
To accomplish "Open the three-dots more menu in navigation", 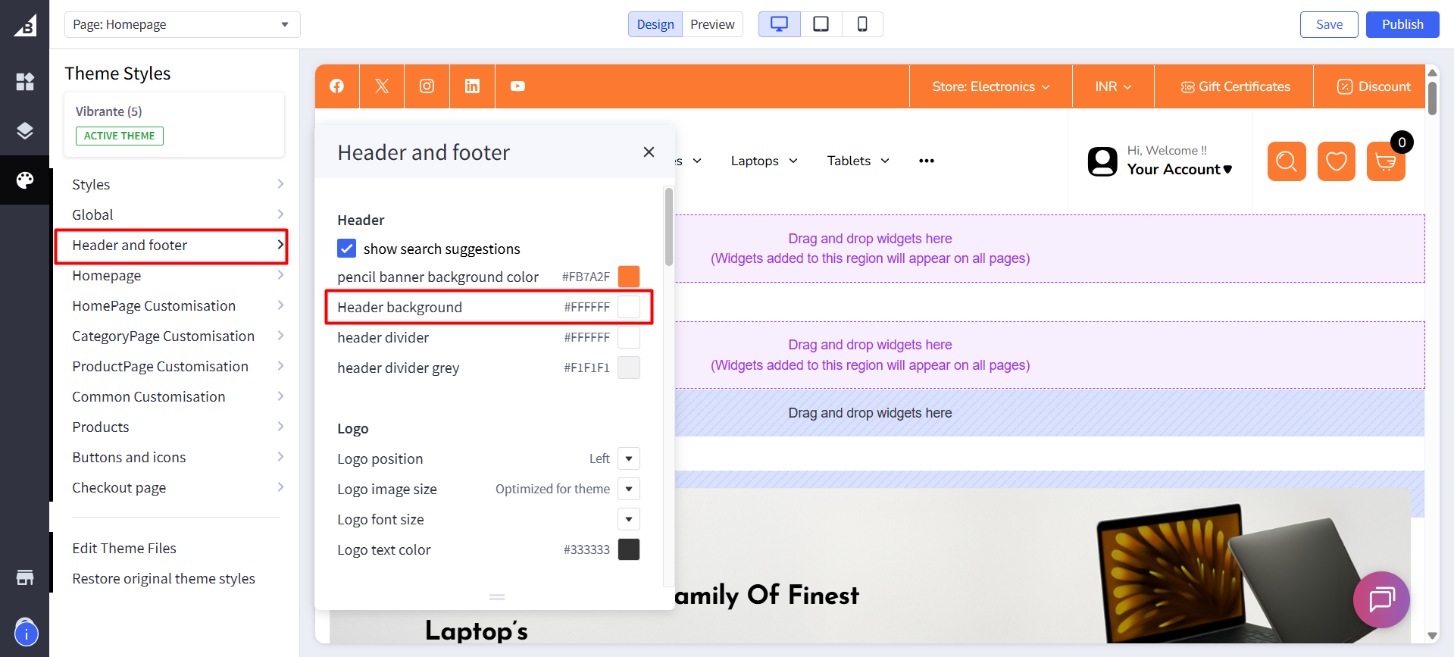I will pyautogui.click(x=926, y=161).
